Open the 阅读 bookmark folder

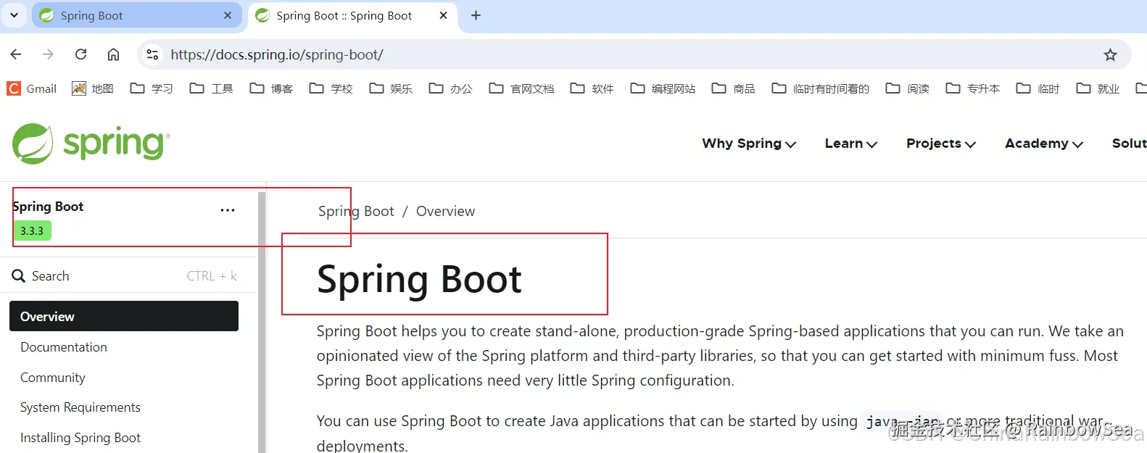pyautogui.click(x=907, y=88)
